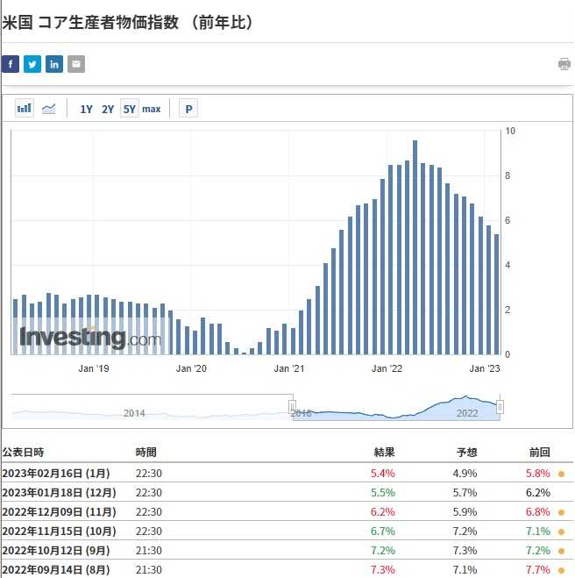Click right handle of range navigator
575x578 pixels.
(x=500, y=406)
